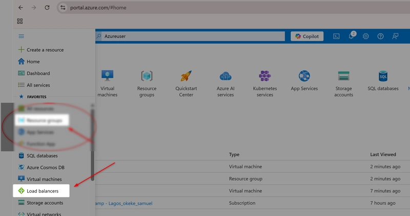
Task: Reload the page with browser refresh button
Action: point(47,8)
